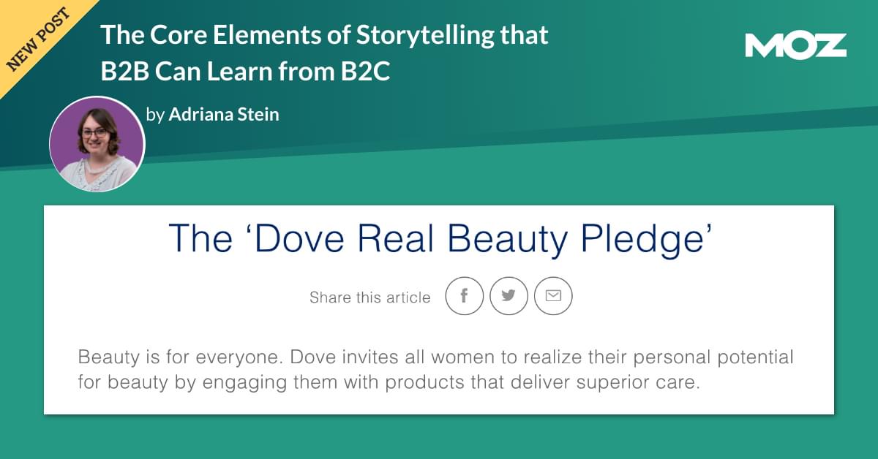Image resolution: width=878 pixels, height=459 pixels.
Task: Share the article on Twitter
Action: click(509, 296)
